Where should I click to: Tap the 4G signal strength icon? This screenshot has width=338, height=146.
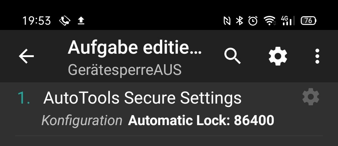[288, 21]
